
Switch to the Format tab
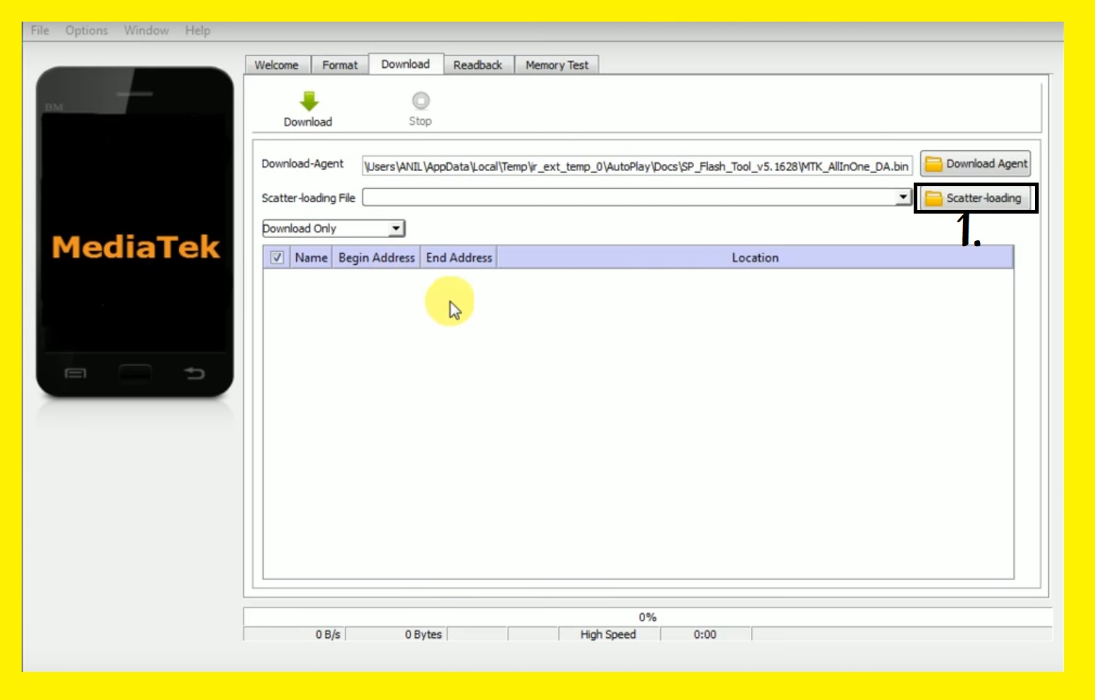click(340, 65)
